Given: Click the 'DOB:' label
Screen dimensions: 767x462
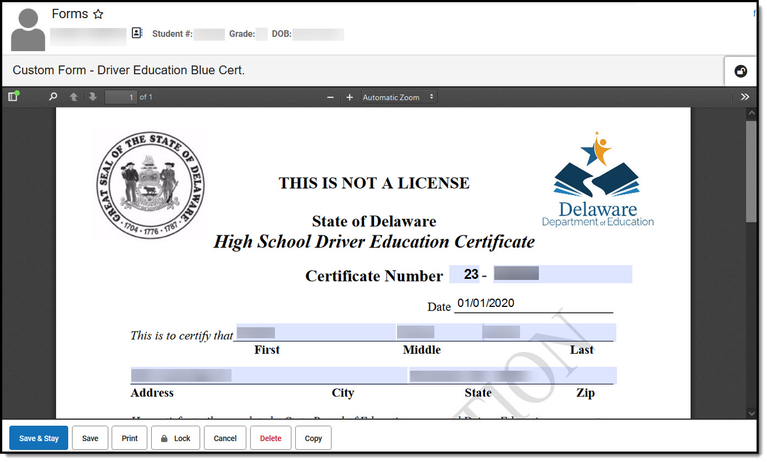Looking at the screenshot, I should 282,34.
